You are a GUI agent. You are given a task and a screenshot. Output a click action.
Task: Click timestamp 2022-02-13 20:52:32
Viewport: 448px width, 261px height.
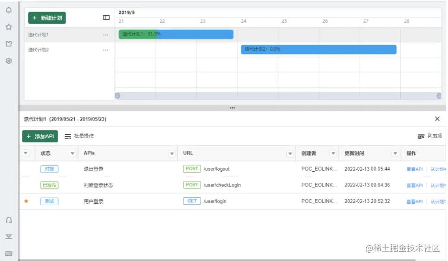367,201
